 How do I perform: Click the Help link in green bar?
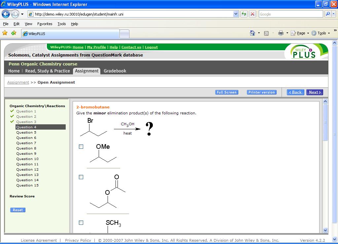(114, 47)
